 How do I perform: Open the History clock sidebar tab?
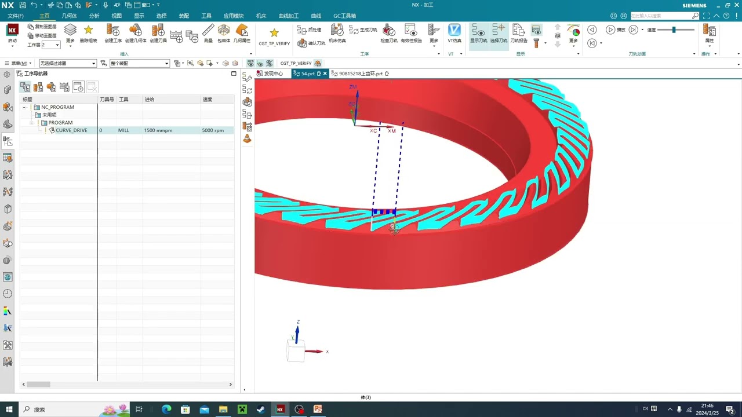tap(8, 294)
